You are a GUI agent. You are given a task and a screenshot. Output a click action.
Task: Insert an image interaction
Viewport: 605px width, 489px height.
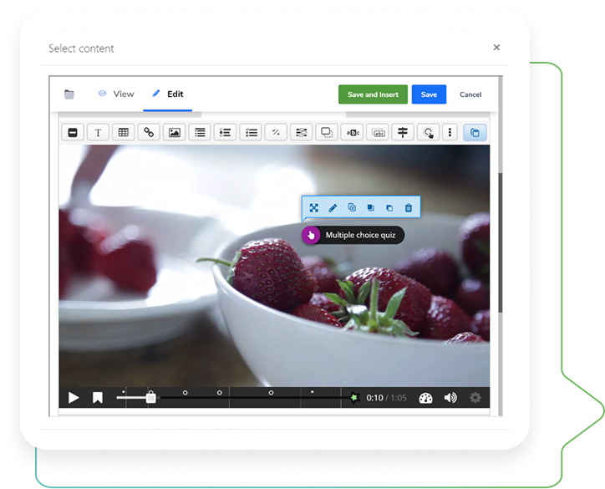174,132
